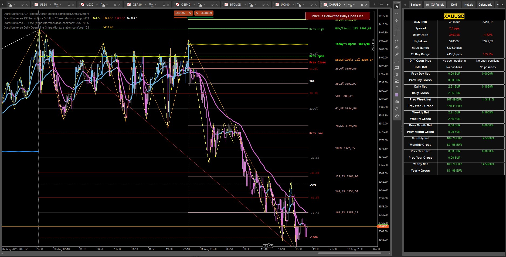Detach the XAUUSD chart tab
This screenshot has width=506, height=257.
(362, 5)
